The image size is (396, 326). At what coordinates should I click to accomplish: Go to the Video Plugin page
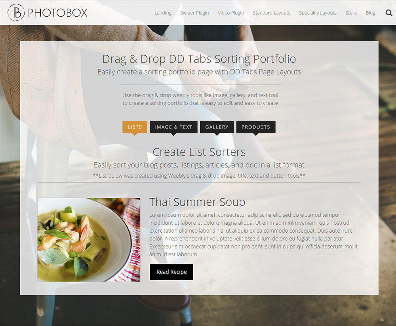[x=231, y=13]
